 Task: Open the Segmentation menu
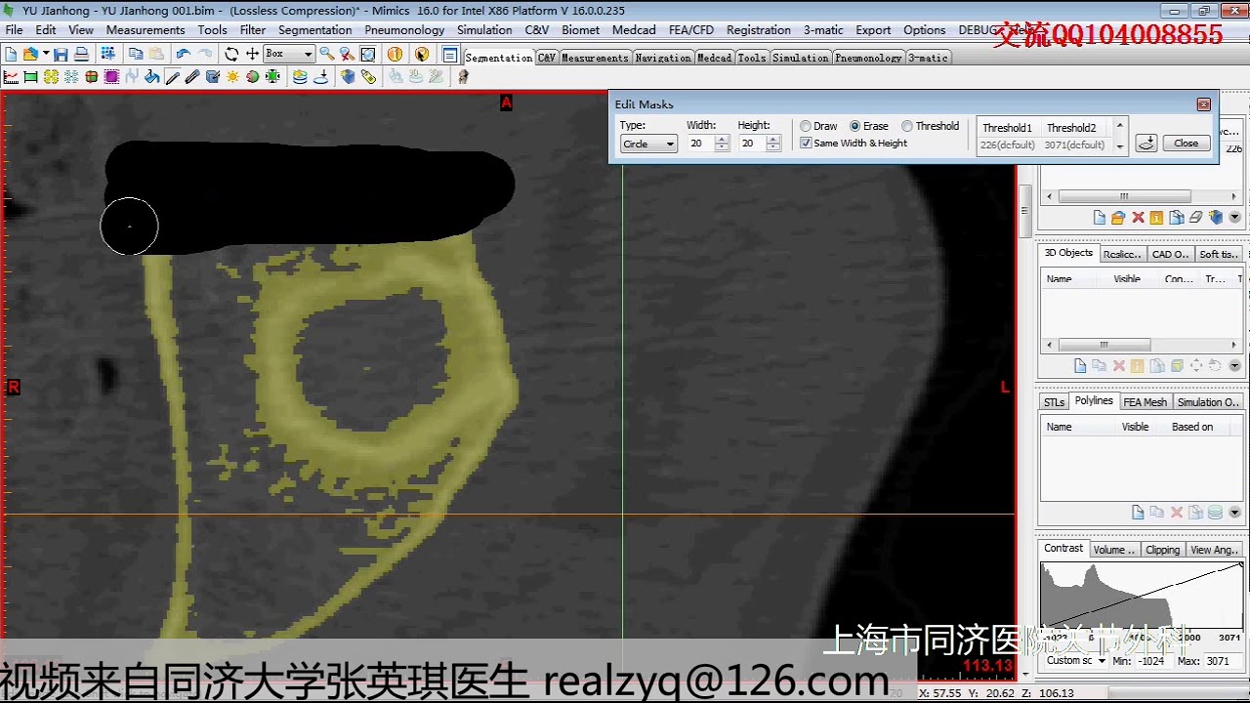click(314, 30)
